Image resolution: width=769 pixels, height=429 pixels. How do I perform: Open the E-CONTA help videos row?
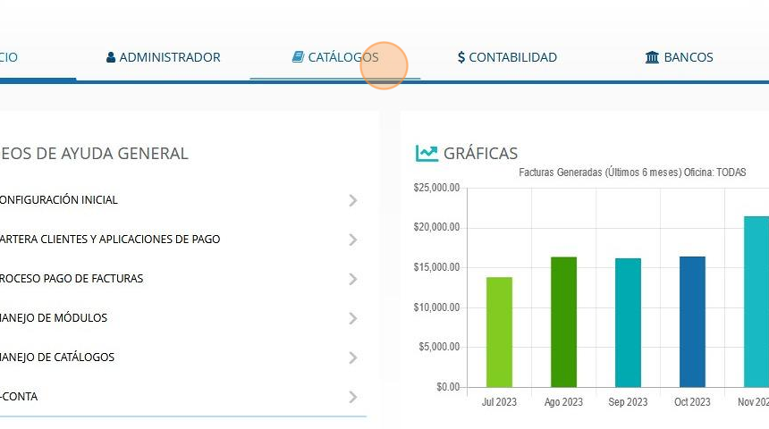(x=182, y=396)
